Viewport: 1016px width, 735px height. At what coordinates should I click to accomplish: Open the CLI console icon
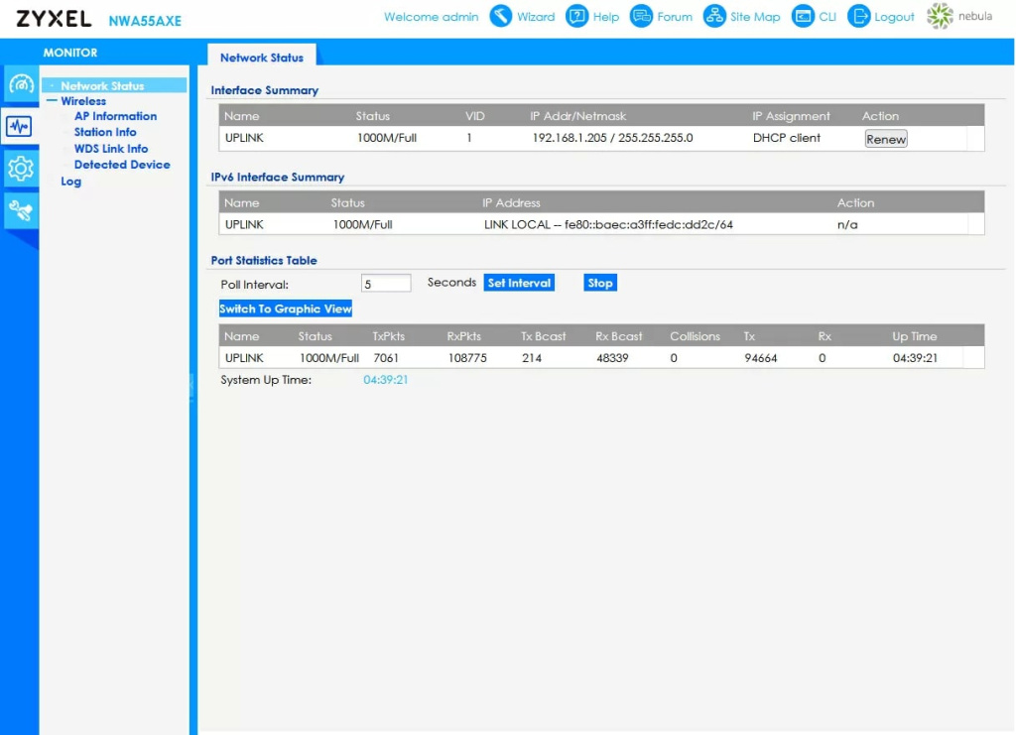pyautogui.click(x=803, y=17)
